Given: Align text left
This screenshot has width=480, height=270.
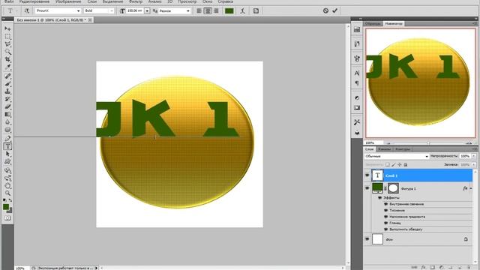Looking at the screenshot, I should tap(199, 10).
